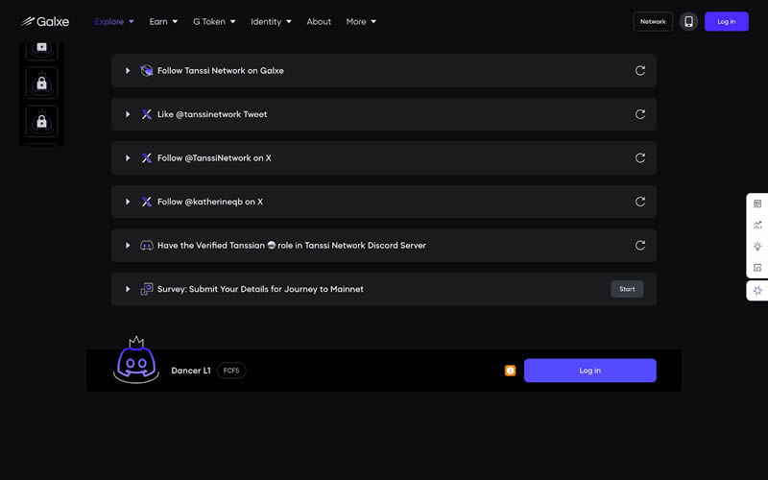Go to the About page
The image size is (768, 480).
click(x=319, y=21)
